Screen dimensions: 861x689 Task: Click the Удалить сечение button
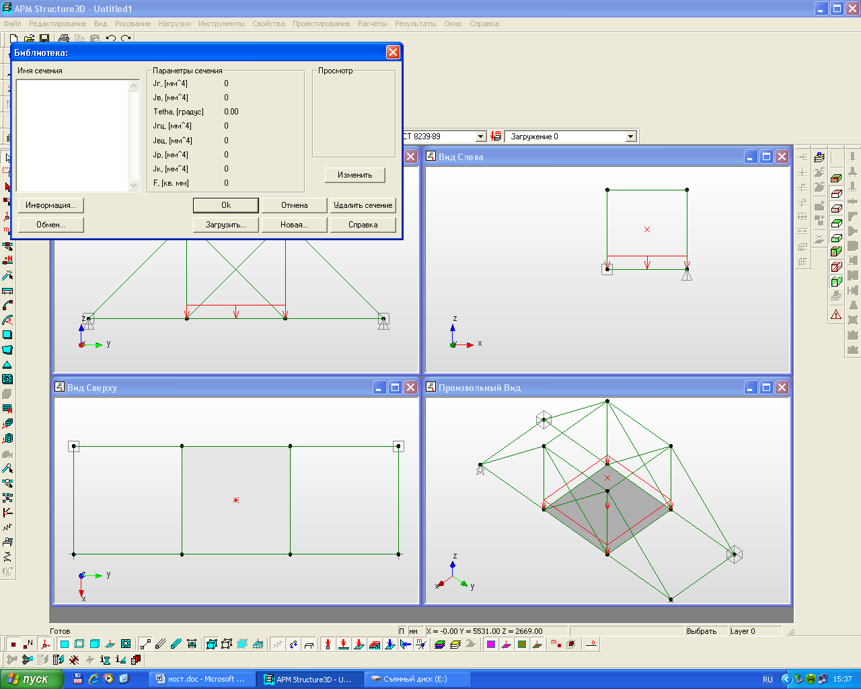tap(363, 205)
